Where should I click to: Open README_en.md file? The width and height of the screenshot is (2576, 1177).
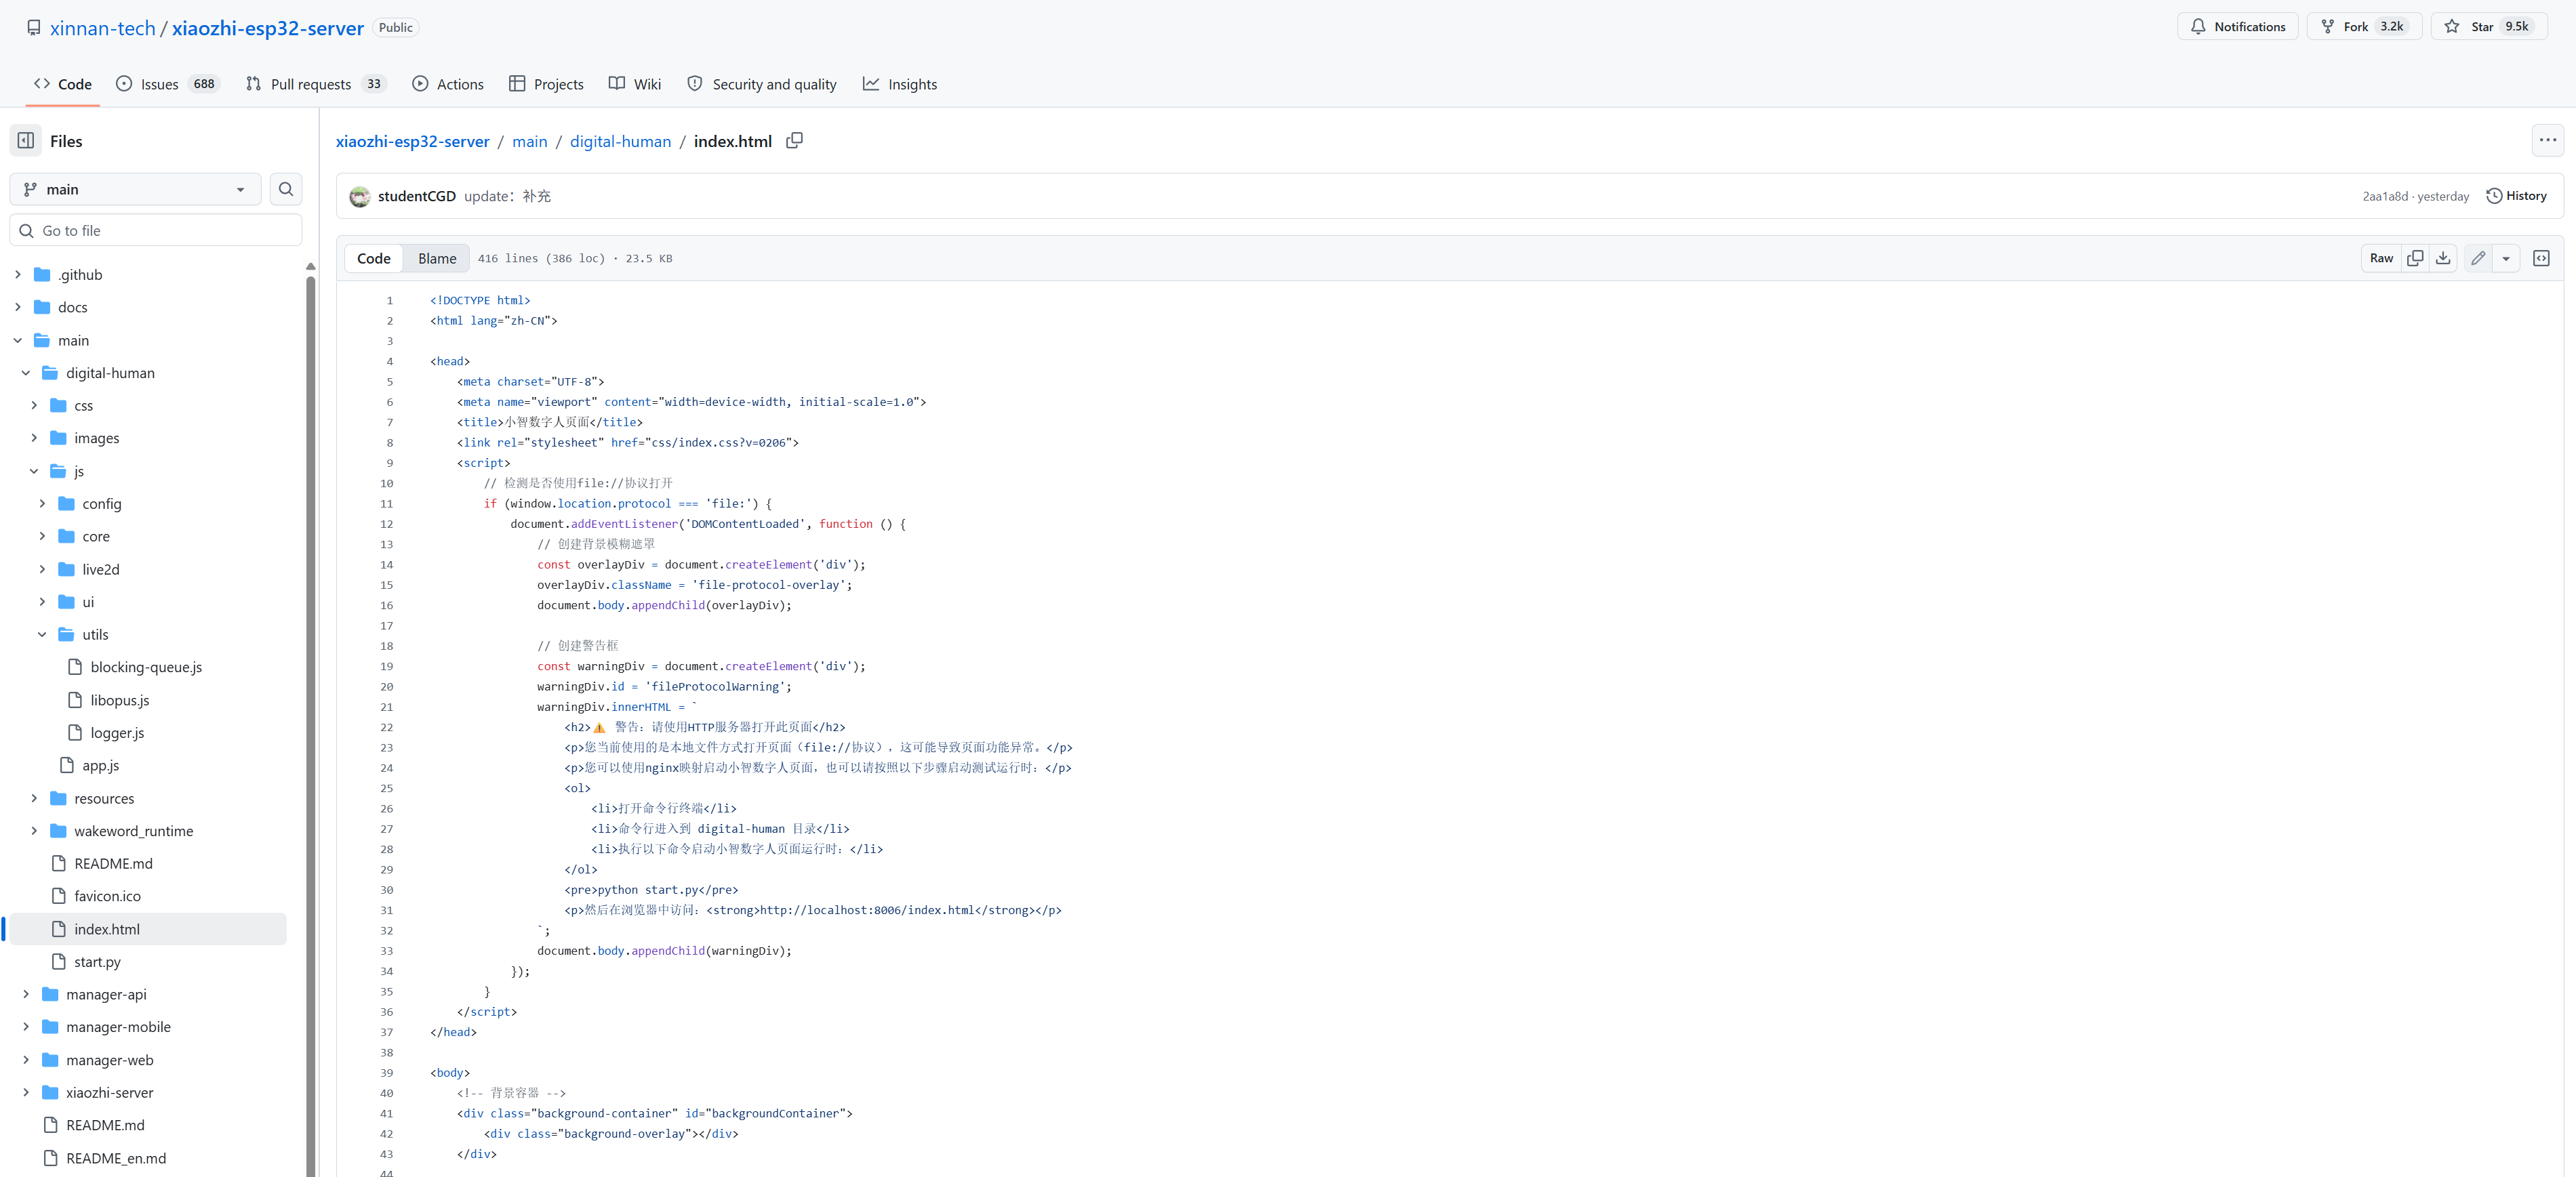tap(116, 1158)
